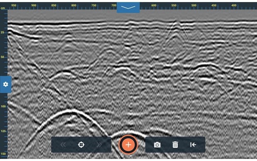Click the 150 depth scale label
The height and width of the screenshot is (161, 257).
3,154
